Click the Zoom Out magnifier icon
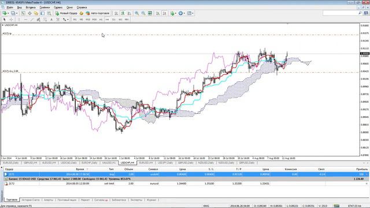The width and height of the screenshot is (370, 208). pyautogui.click(x=143, y=13)
